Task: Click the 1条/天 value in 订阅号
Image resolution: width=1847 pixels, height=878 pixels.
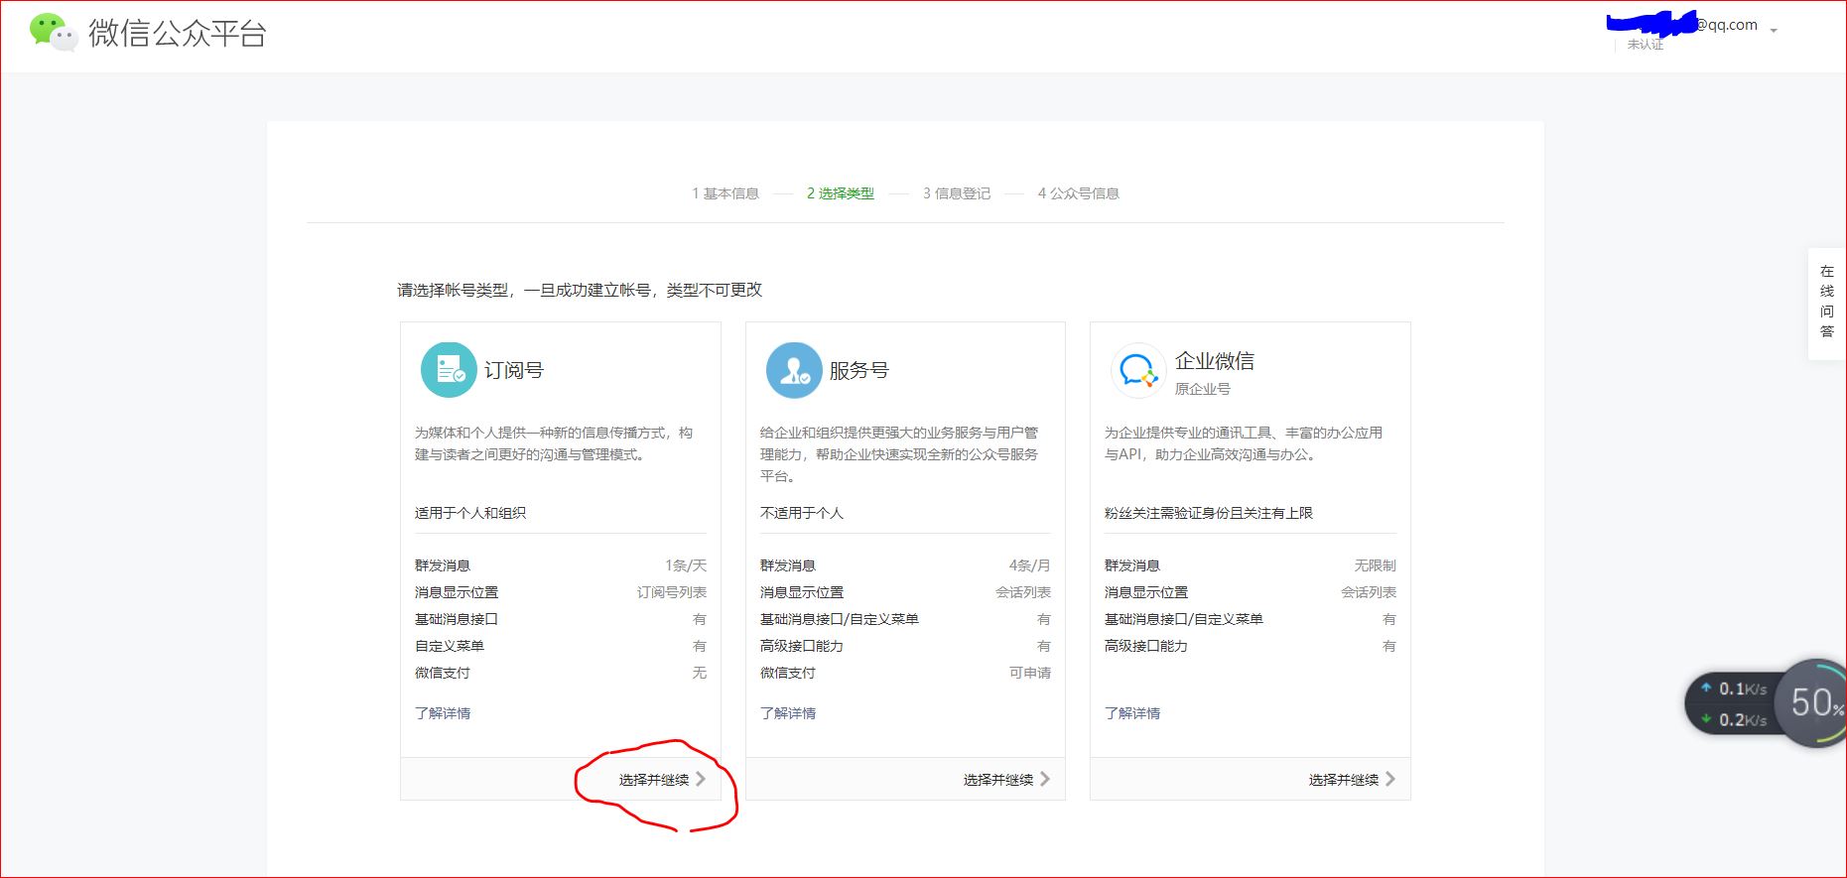Action: tap(686, 565)
